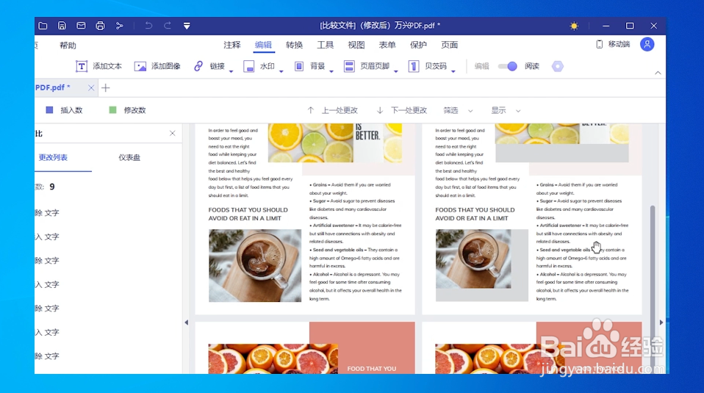Close the comparison side panel

coord(173,133)
